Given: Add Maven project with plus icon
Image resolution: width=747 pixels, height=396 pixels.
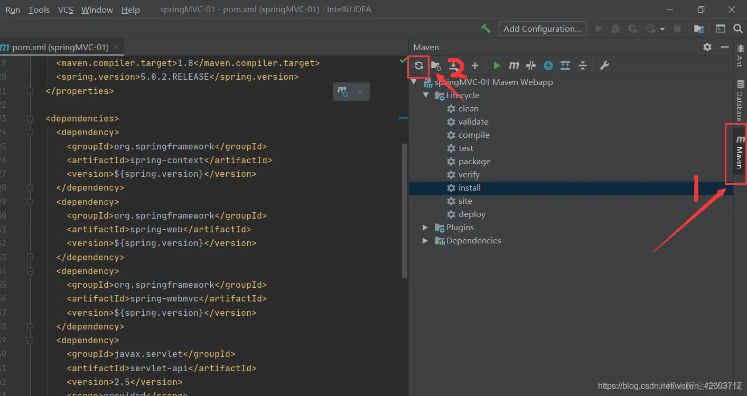Looking at the screenshot, I should click(475, 65).
